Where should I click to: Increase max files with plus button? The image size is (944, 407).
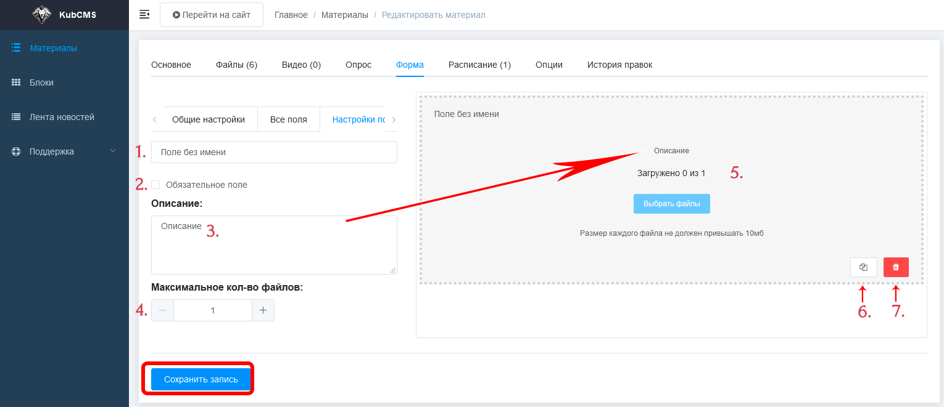pos(263,310)
